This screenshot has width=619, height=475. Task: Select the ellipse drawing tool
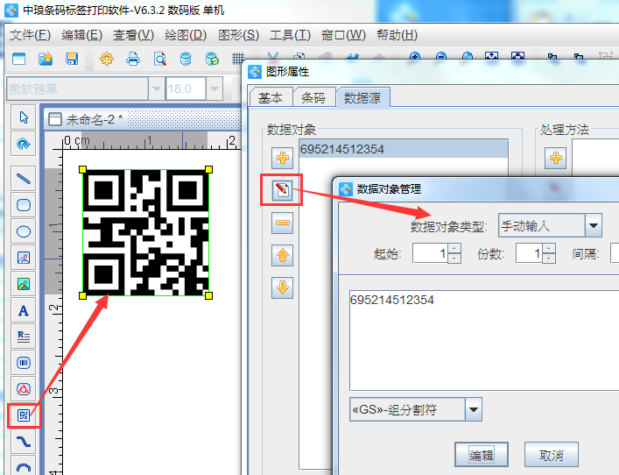[x=24, y=231]
